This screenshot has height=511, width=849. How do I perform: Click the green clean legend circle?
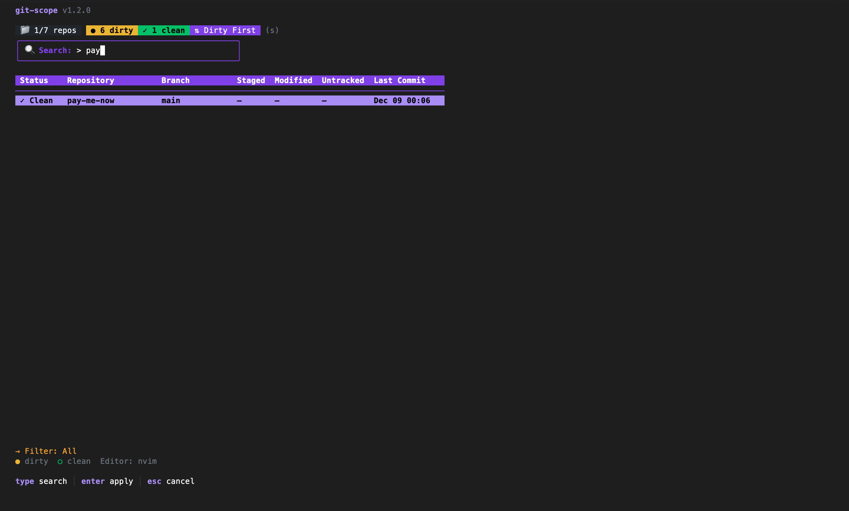pyautogui.click(x=60, y=461)
